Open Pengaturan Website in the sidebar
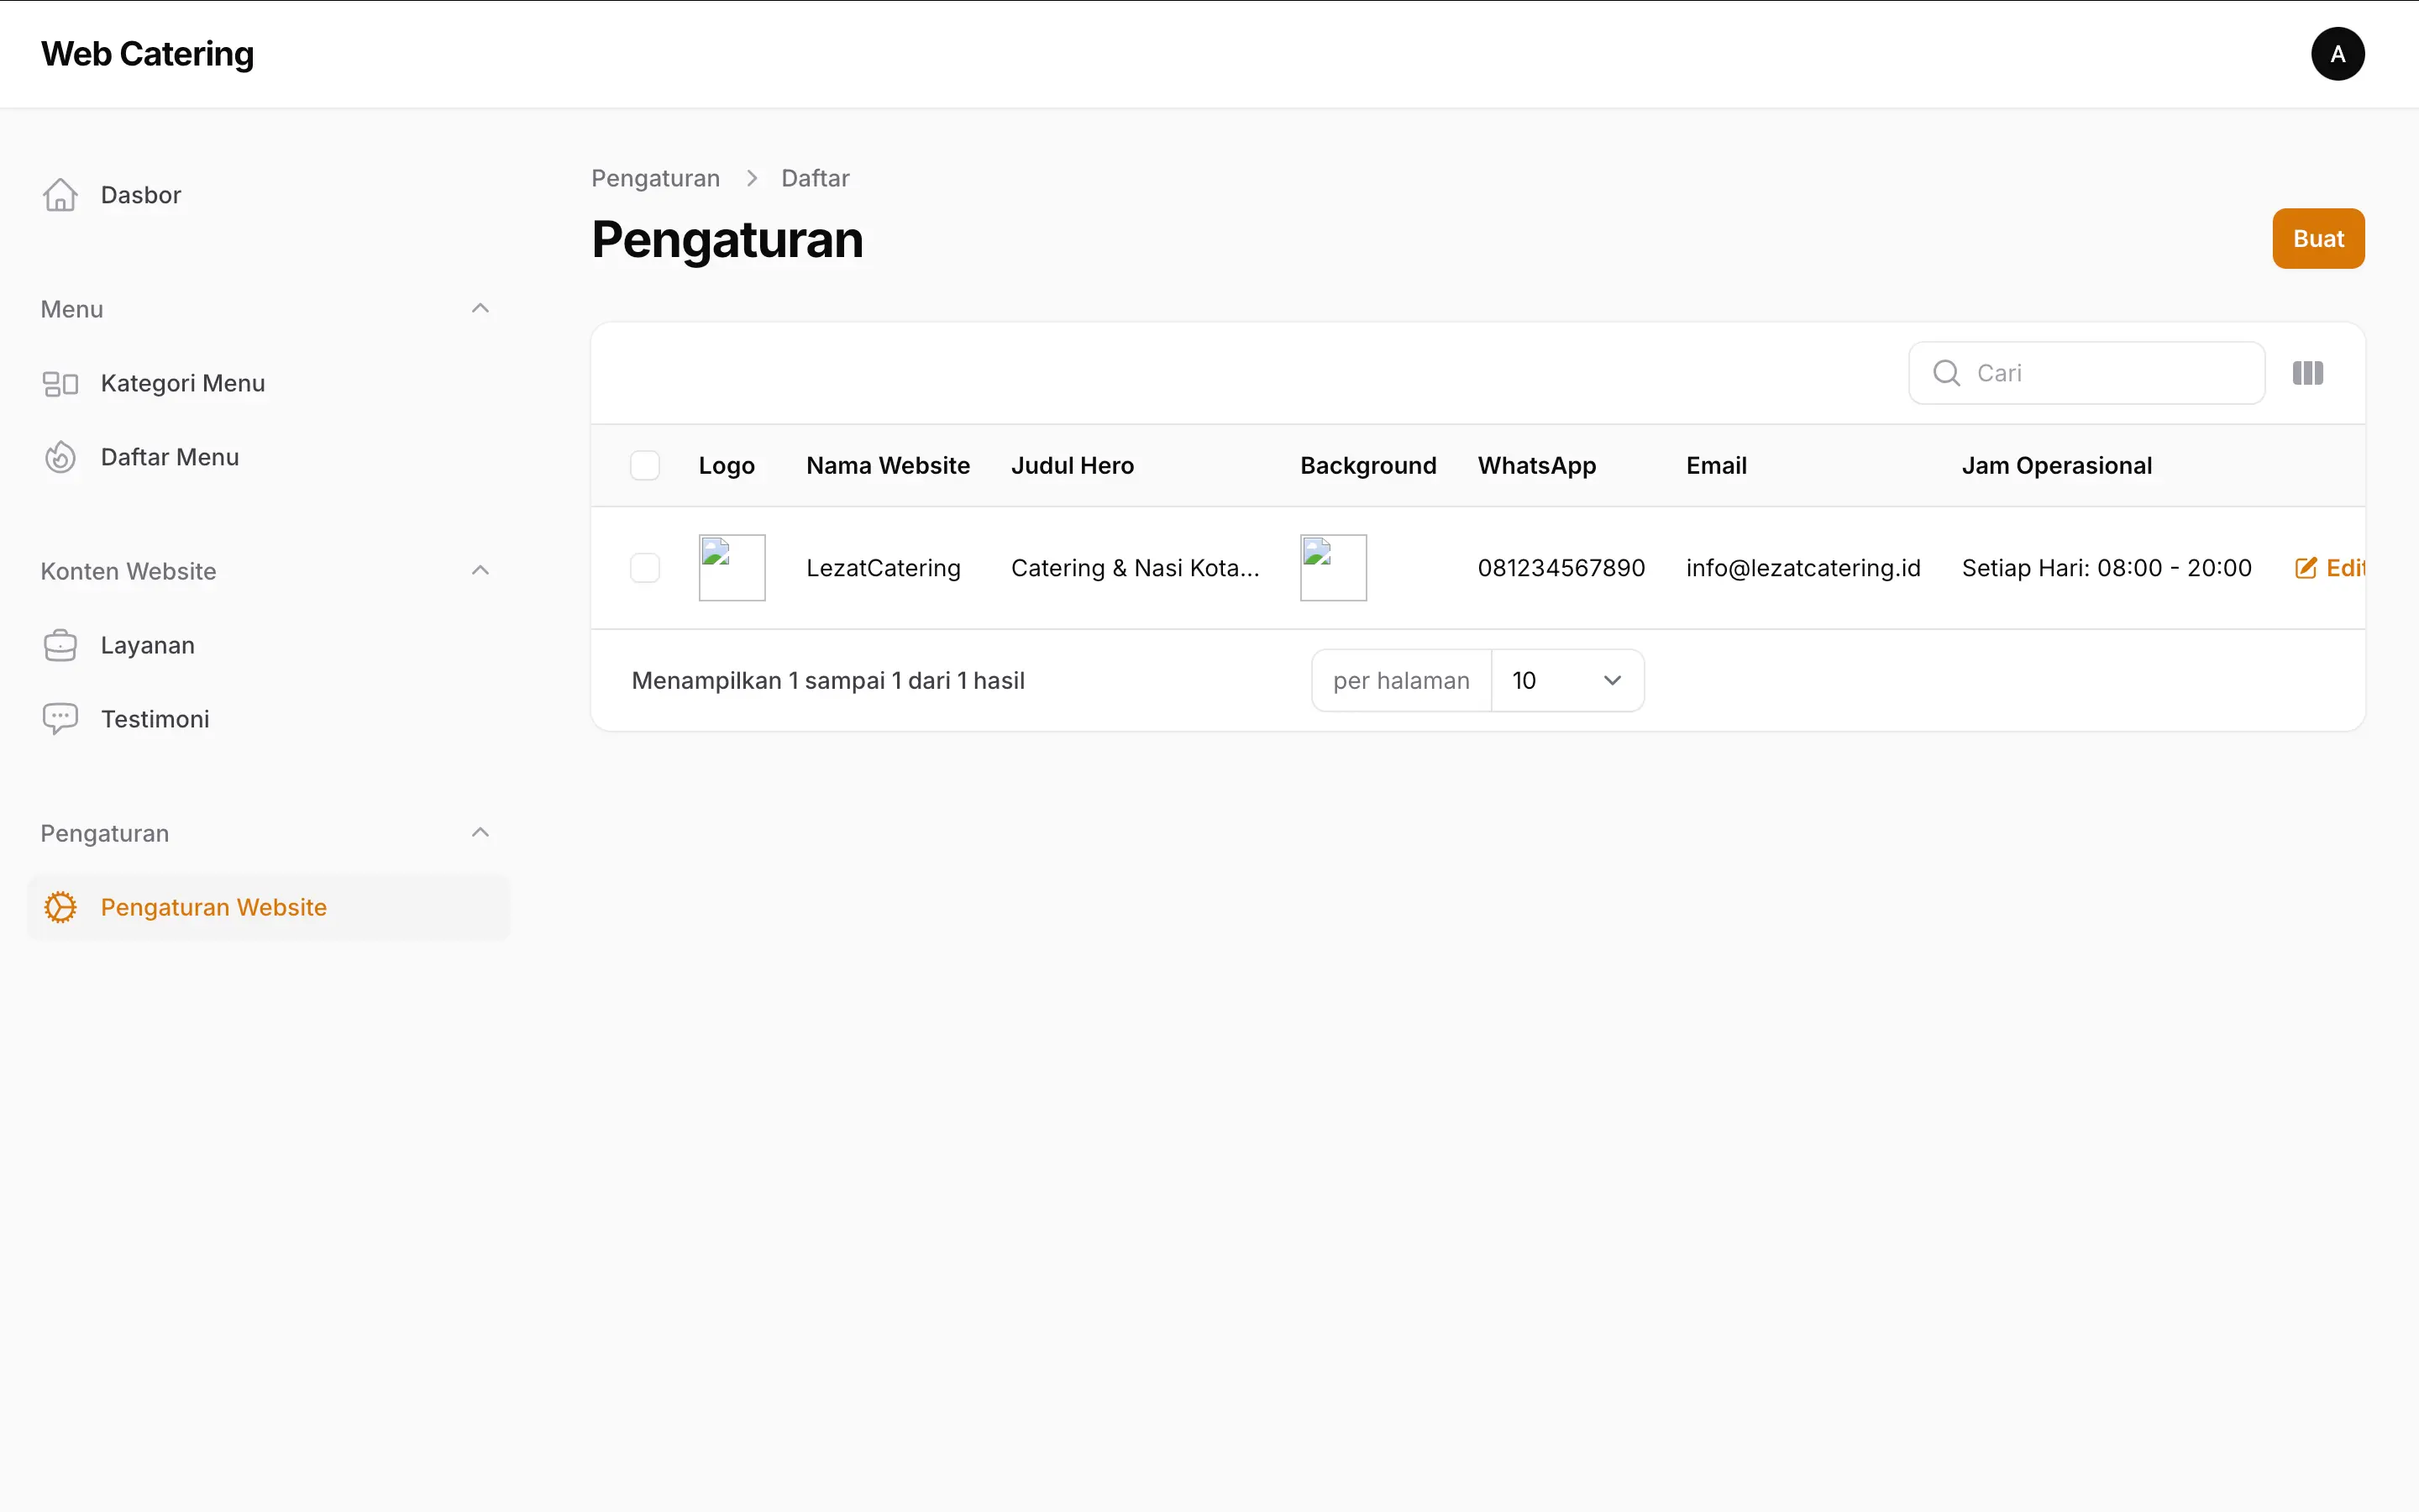This screenshot has width=2419, height=1512. point(268,907)
